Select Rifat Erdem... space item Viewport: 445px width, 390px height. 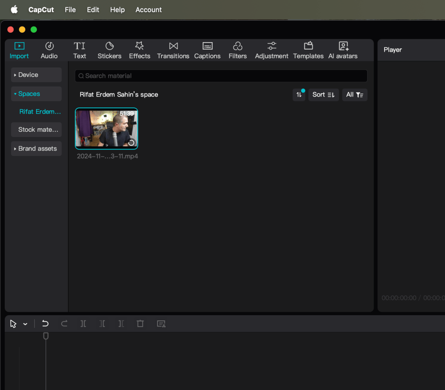click(x=40, y=112)
